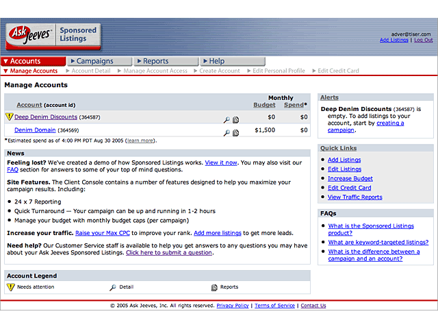Image resolution: width=438 pixels, height=329 pixels.
Task: Open Denim Domain account link
Action: click(x=35, y=130)
